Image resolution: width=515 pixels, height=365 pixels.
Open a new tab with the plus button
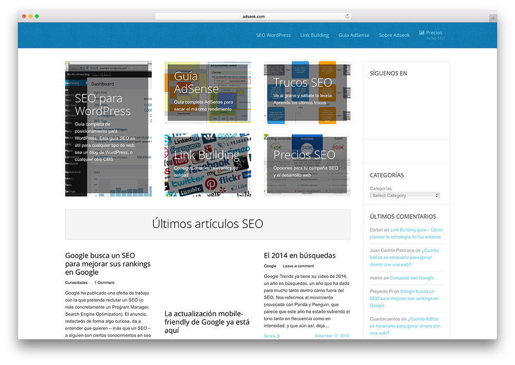493,16
